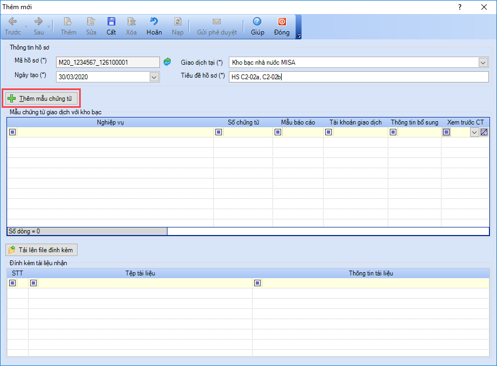Image resolution: width=497 pixels, height=366 pixels.
Task: Click the STT column header
Action: (x=17, y=273)
